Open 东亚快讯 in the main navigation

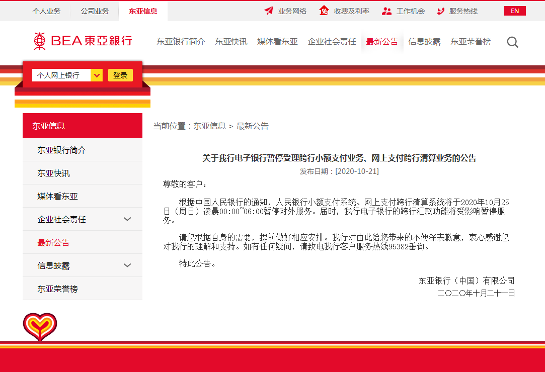pos(231,42)
